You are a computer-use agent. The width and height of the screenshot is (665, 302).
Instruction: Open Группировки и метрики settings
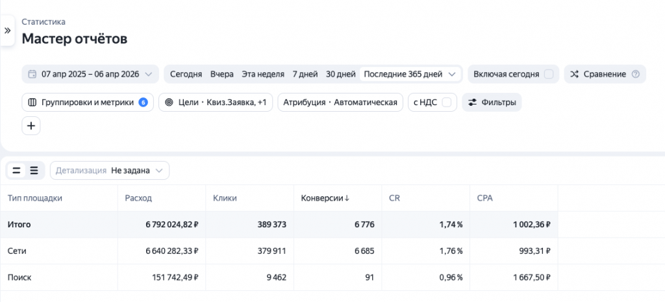tap(88, 103)
